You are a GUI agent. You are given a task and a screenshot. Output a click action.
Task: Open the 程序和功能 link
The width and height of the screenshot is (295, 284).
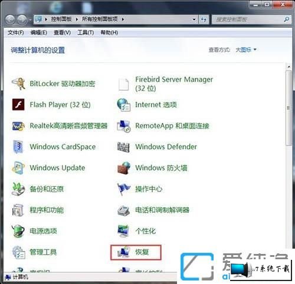point(47,210)
